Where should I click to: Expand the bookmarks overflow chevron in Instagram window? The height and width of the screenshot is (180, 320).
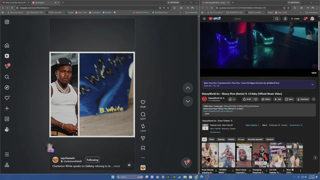click(180, 12)
